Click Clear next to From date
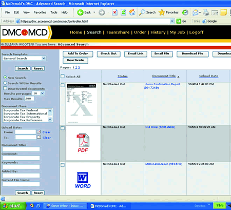The width and height of the screenshot is (231, 210). tap(46, 132)
